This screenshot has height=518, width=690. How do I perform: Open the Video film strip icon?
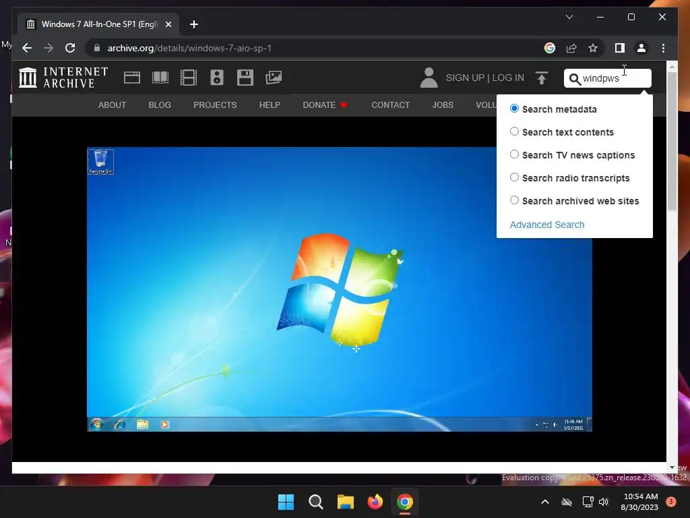(189, 78)
